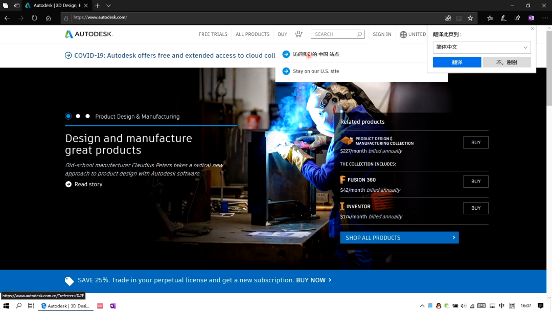552x311 pixels.
Task: Open the QQ penguin tray icon
Action: (x=439, y=306)
